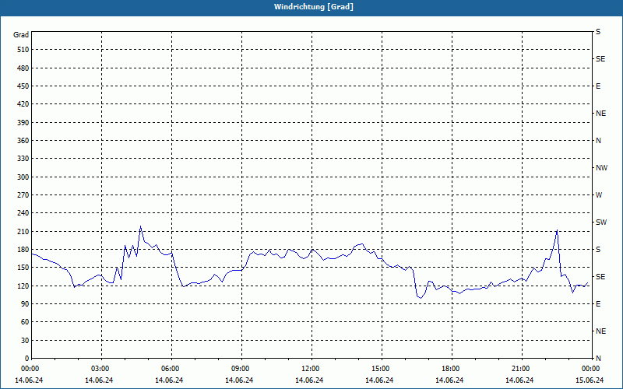623x389 pixels.
Task: Select the 210 y-axis value
Action: point(23,231)
